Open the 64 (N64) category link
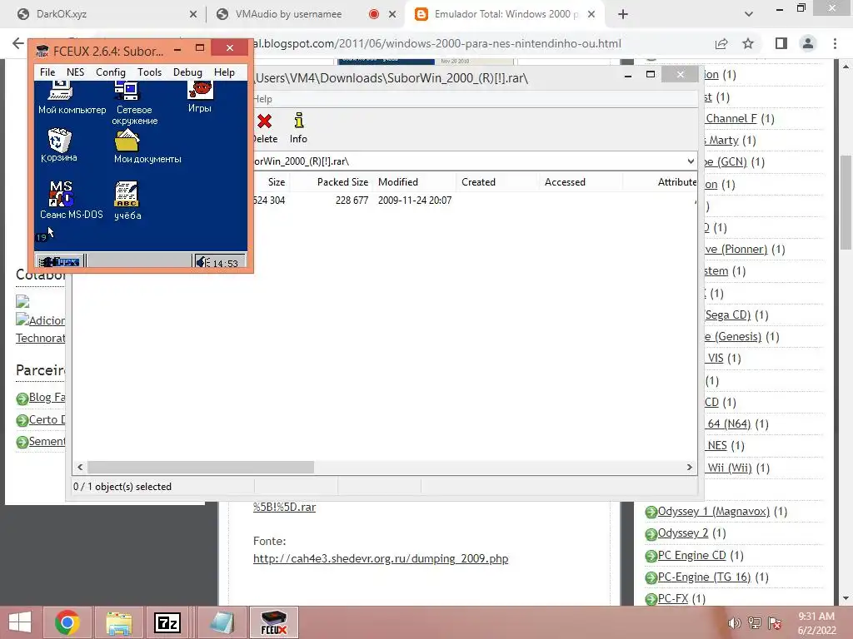Viewport: 853px width, 639px height. click(x=729, y=424)
